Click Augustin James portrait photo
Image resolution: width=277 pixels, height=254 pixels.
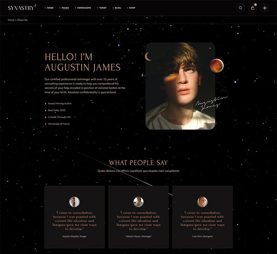[x=180, y=86]
